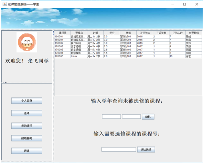Click the 确认 button for the year query
Screen dimensions: 203x164
[148, 117]
